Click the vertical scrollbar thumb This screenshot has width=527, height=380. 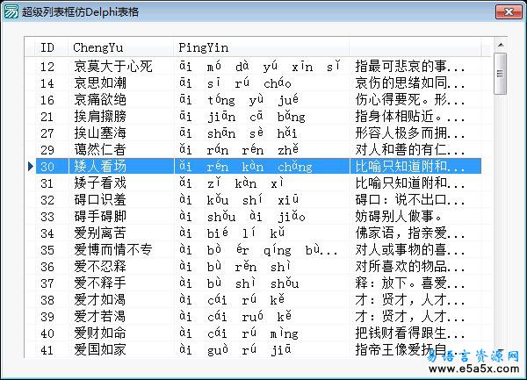coord(500,73)
